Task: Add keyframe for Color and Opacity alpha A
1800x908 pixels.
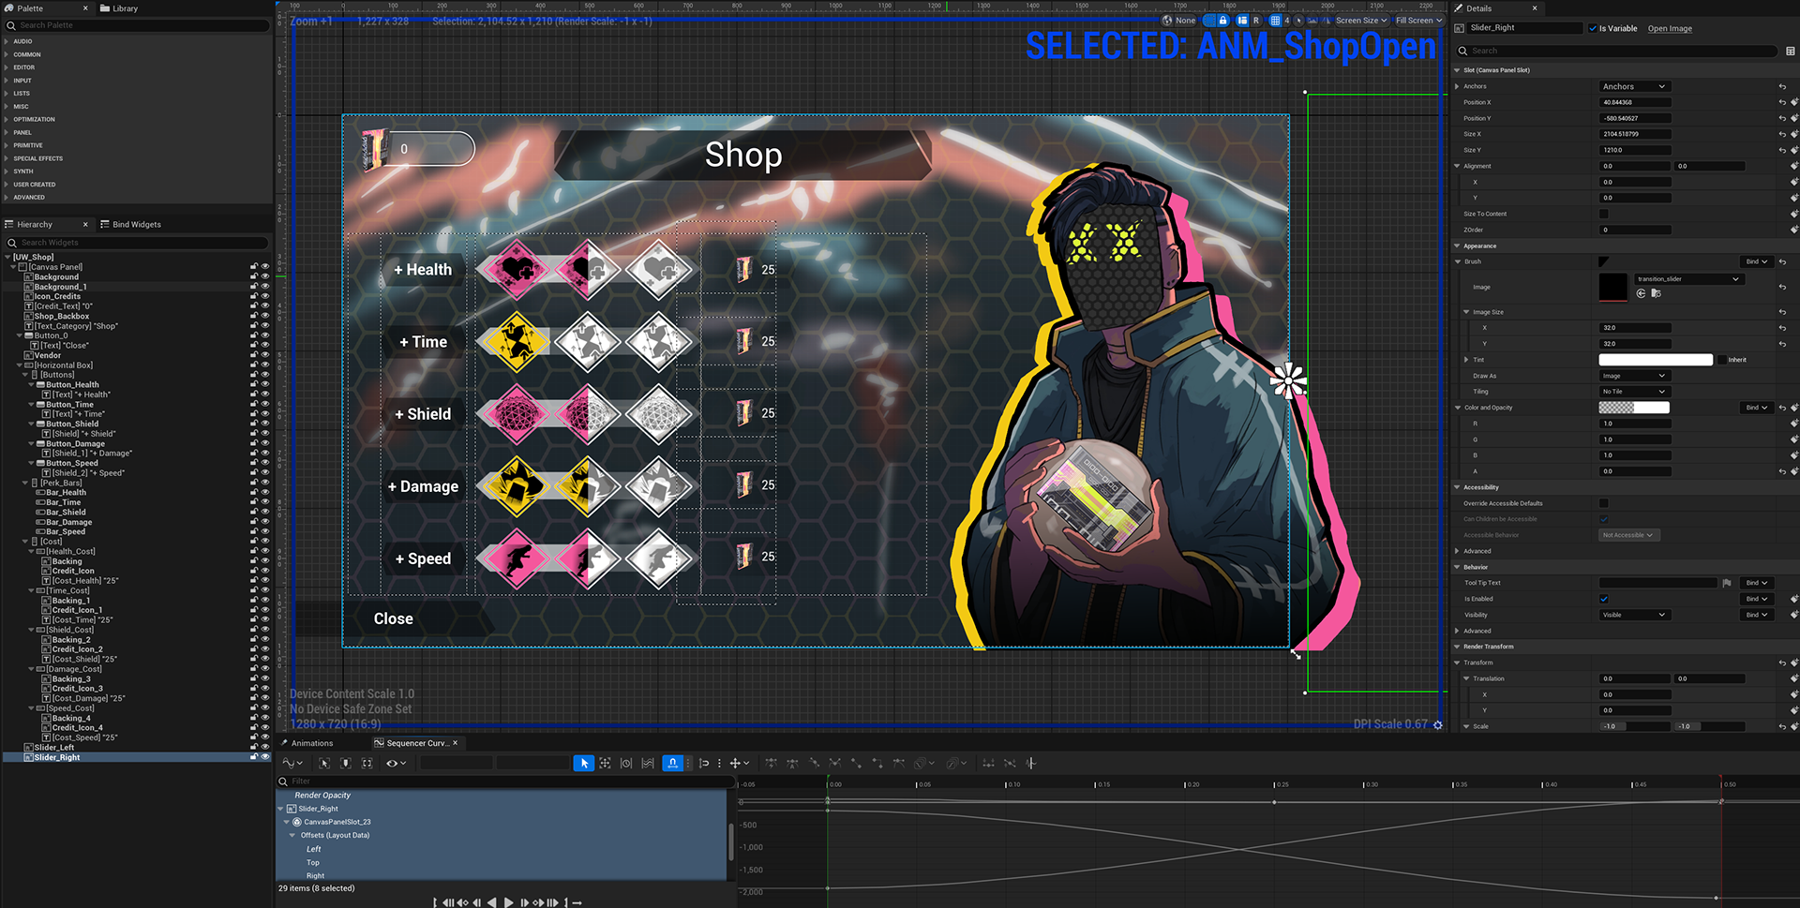Action: tap(1793, 471)
